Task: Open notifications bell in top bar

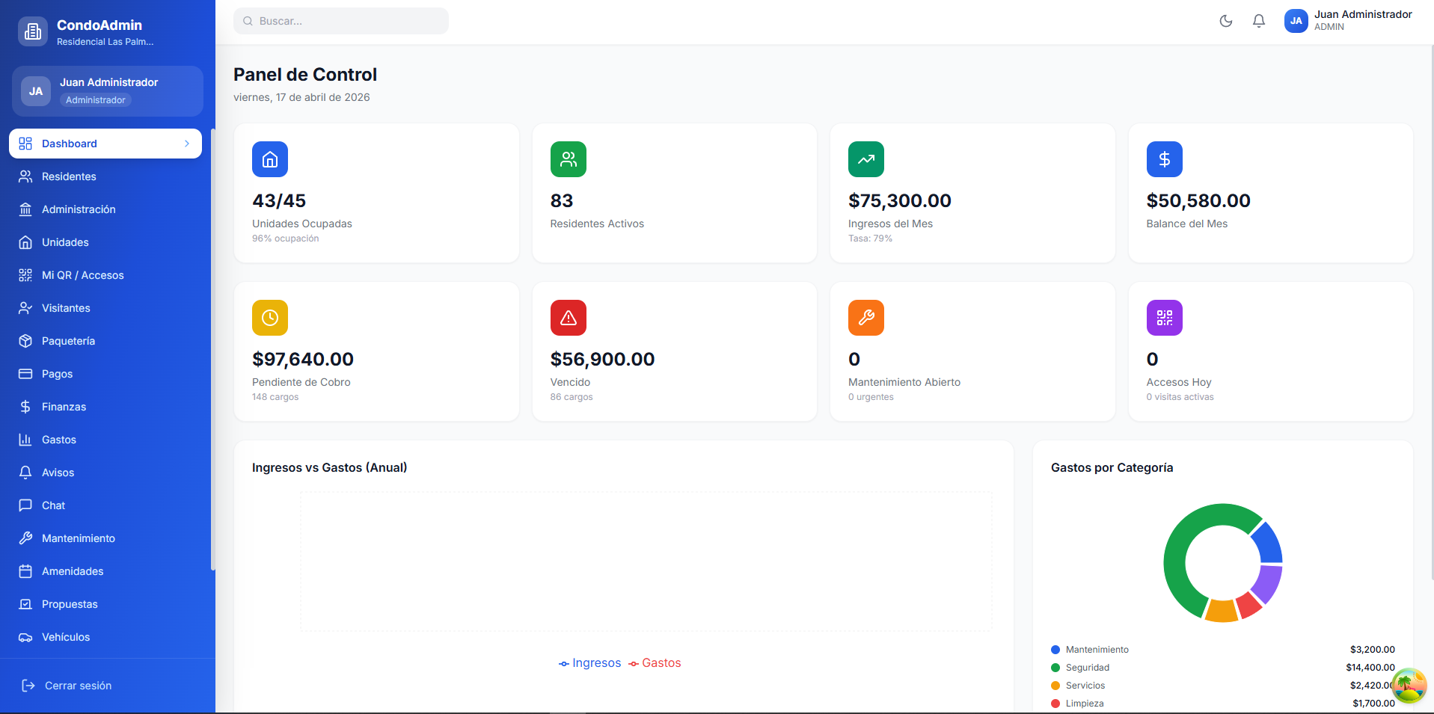Action: tap(1258, 21)
